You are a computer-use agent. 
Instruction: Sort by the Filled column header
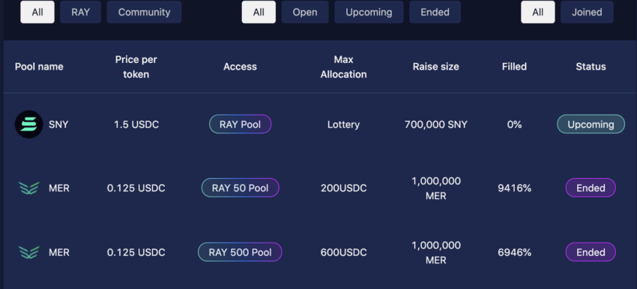point(514,67)
